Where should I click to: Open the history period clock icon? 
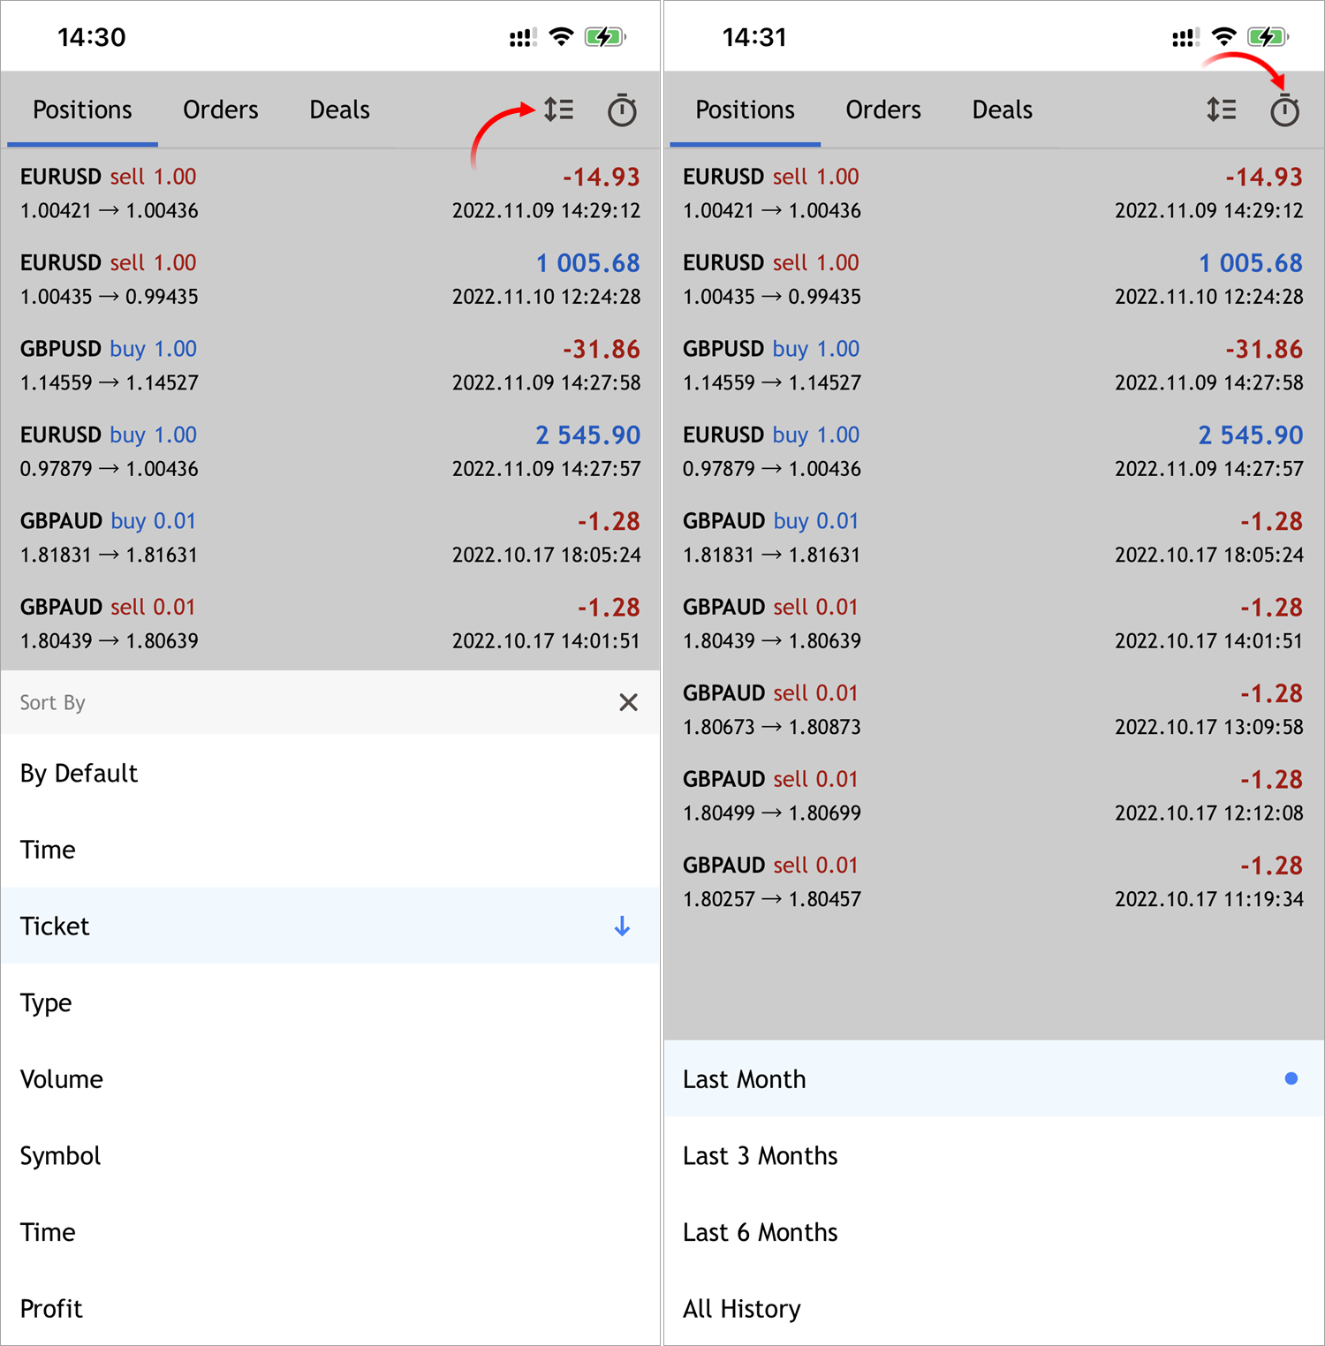[1284, 110]
